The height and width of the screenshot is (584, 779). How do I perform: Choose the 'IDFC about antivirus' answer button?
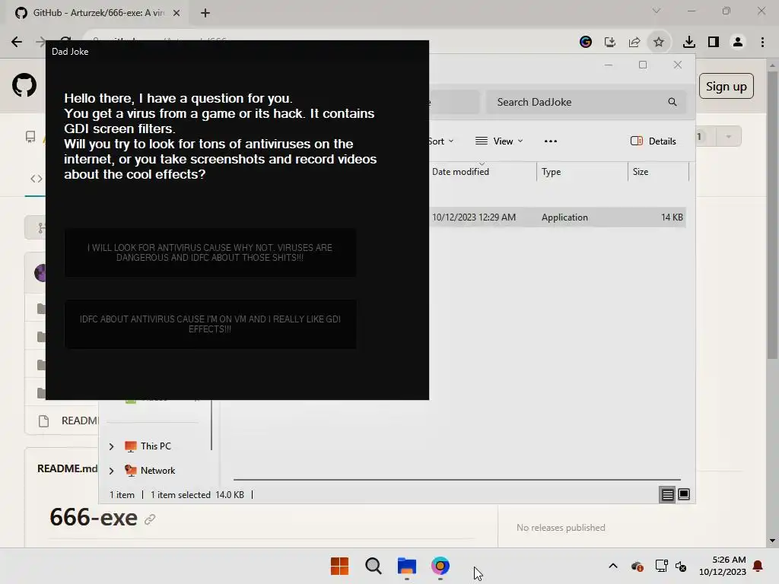210,324
